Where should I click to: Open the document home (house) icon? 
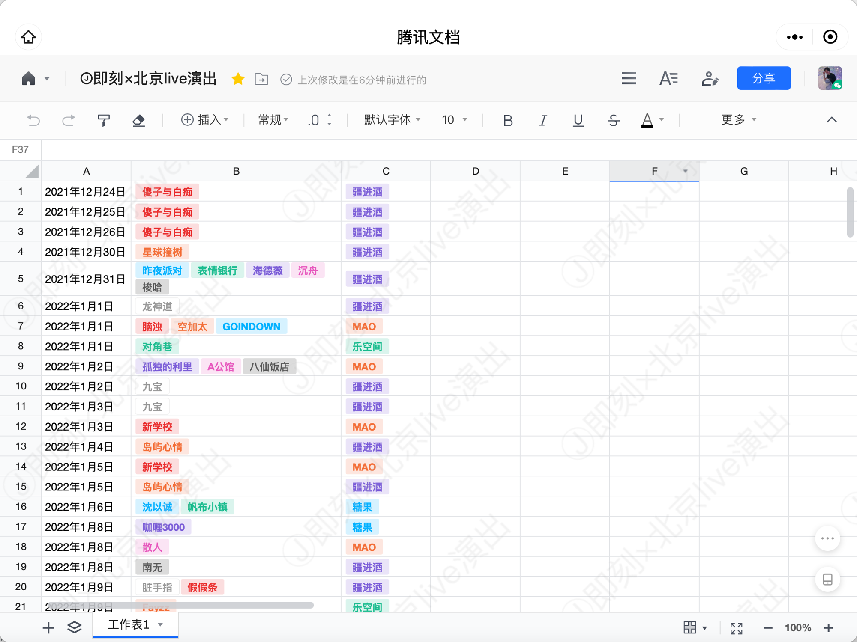28,79
